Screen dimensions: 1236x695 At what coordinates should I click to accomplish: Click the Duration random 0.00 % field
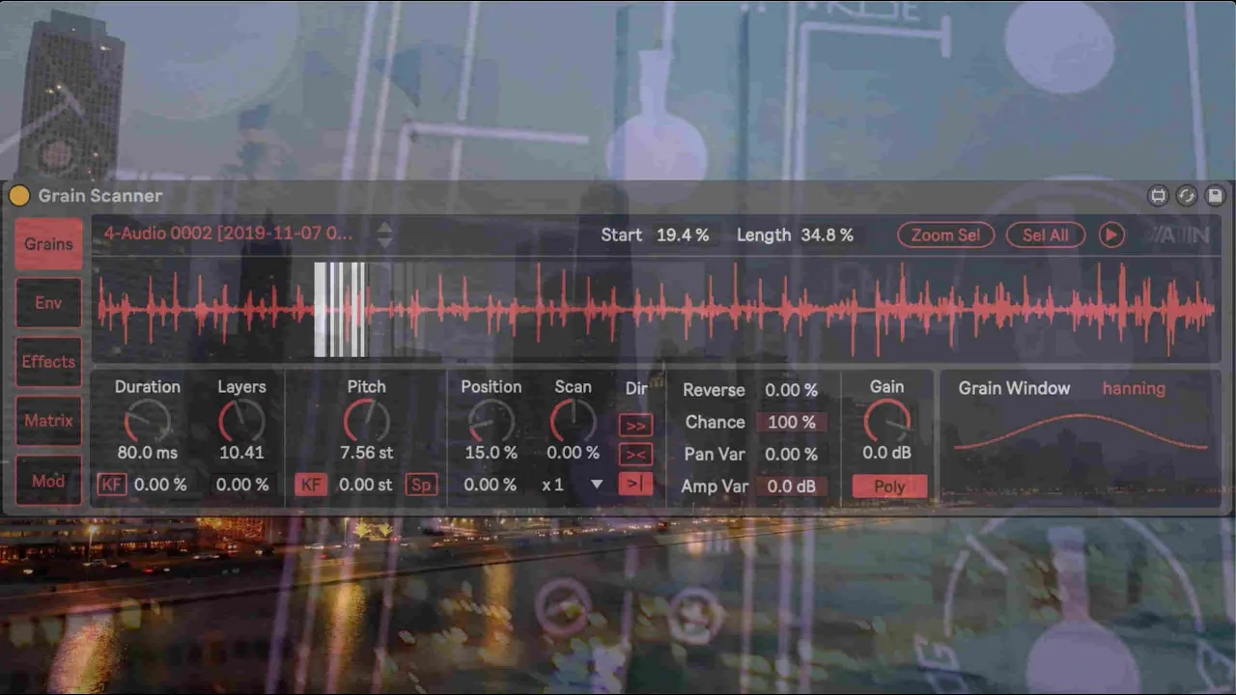point(160,485)
